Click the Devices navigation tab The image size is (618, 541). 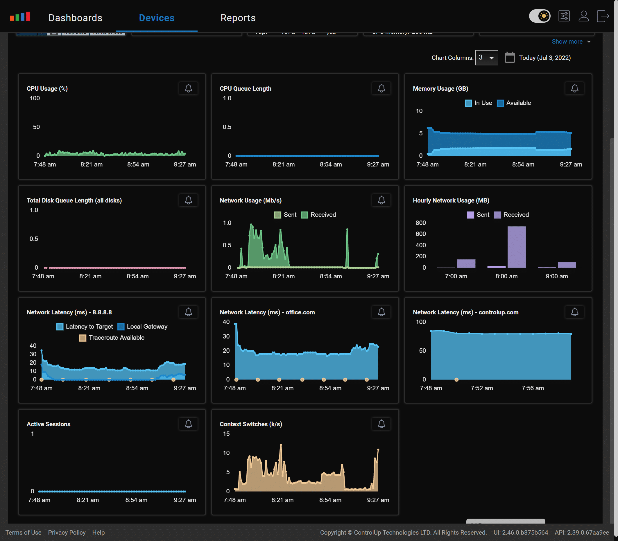tap(157, 17)
